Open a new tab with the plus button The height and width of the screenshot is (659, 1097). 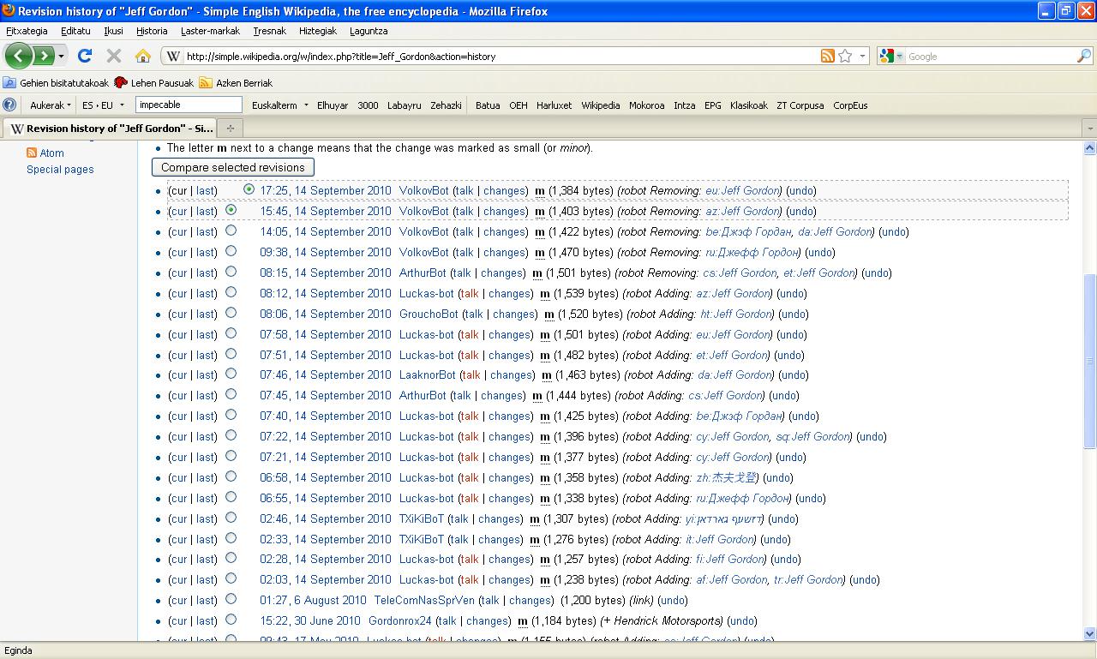coord(230,129)
